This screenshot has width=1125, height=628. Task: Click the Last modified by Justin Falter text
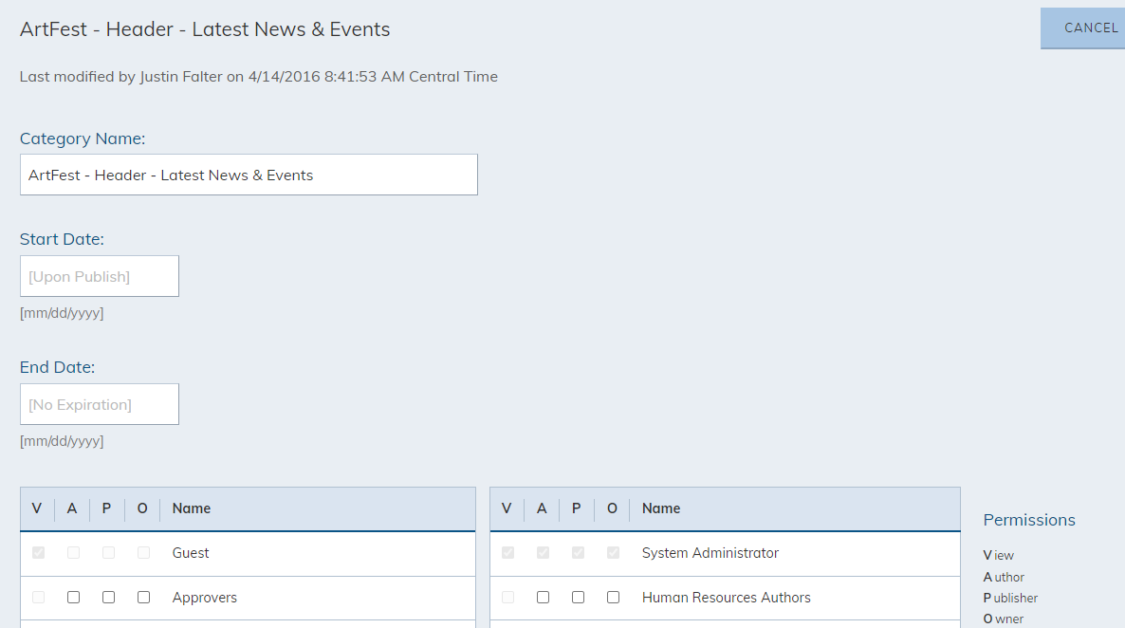(x=258, y=76)
